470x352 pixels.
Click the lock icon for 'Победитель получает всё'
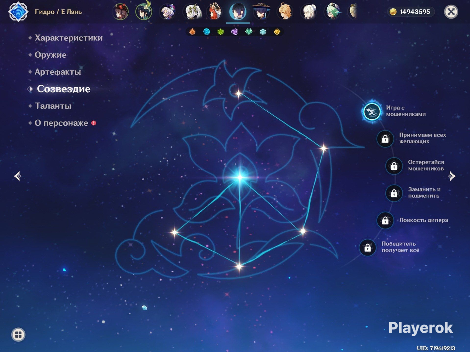pyautogui.click(x=367, y=247)
